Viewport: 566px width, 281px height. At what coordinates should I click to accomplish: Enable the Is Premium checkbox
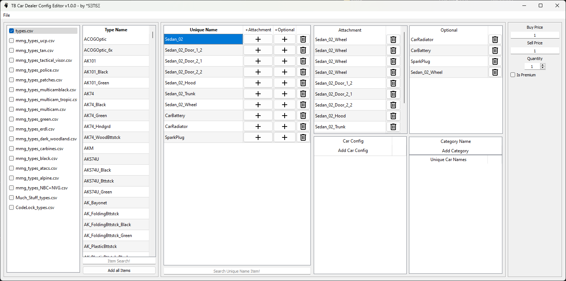[513, 75]
